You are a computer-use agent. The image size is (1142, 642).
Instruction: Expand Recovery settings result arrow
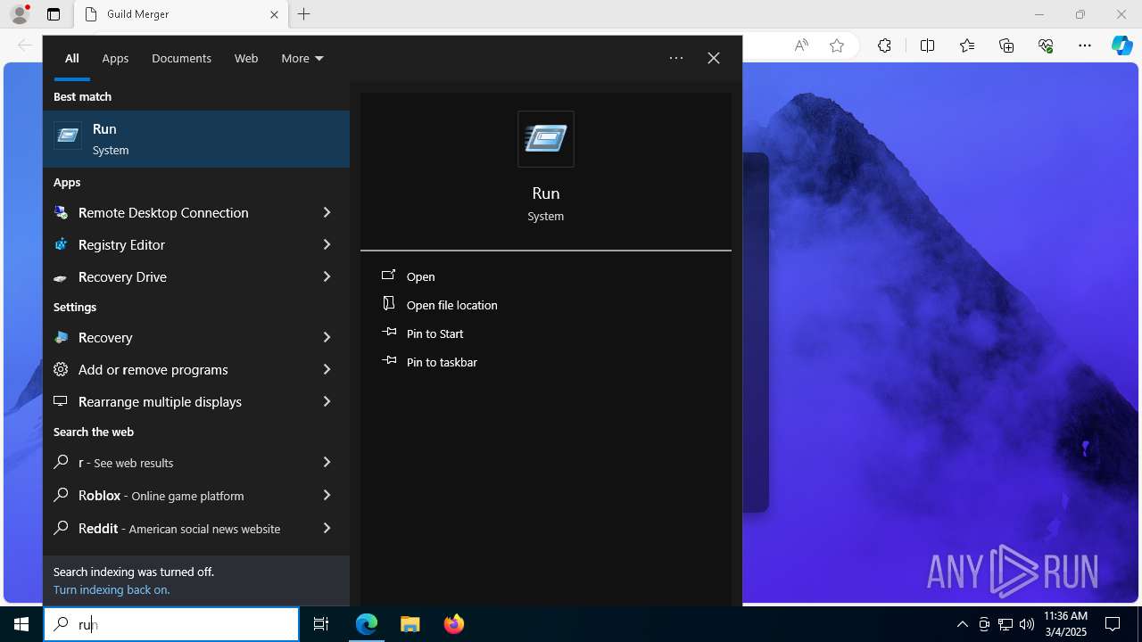click(x=327, y=337)
